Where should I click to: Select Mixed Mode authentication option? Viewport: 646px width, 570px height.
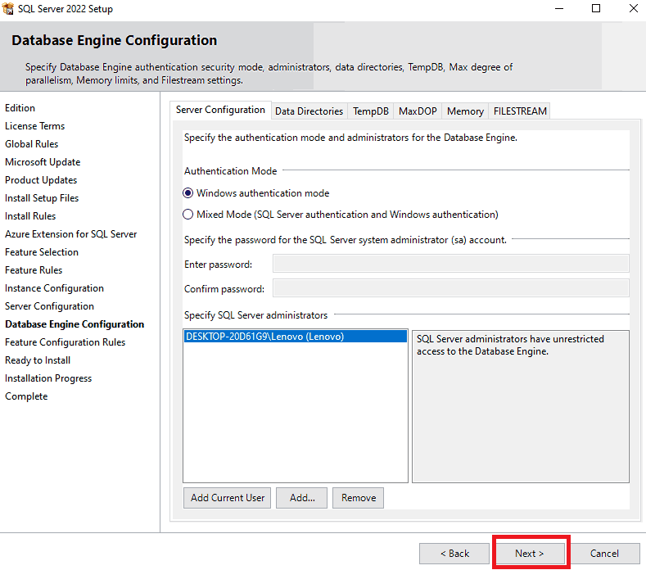click(x=189, y=215)
